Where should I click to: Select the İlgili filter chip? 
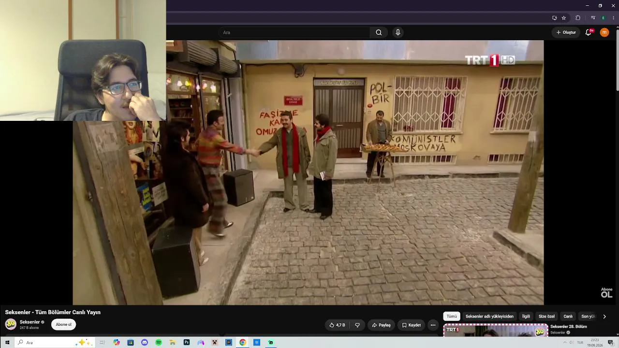(x=526, y=317)
